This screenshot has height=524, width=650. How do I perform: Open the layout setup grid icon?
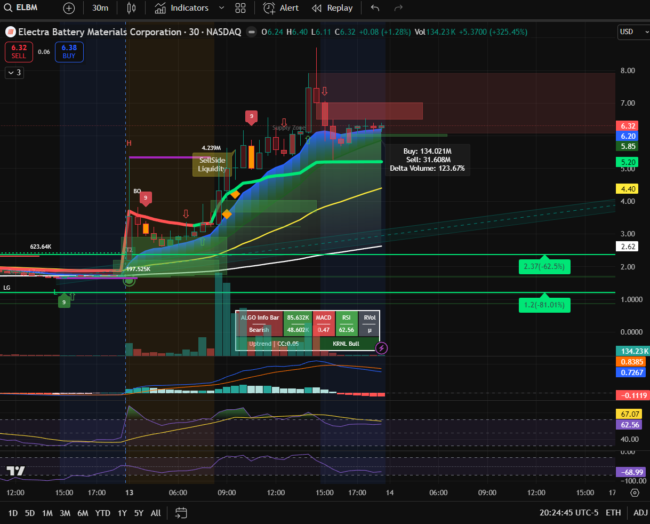pos(240,8)
